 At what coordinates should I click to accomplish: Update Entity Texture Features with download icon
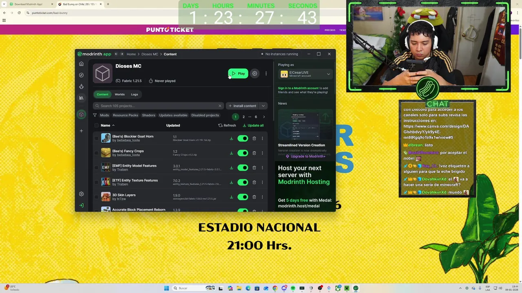point(231,182)
